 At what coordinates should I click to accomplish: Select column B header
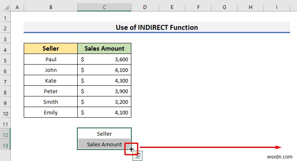(x=51, y=7)
